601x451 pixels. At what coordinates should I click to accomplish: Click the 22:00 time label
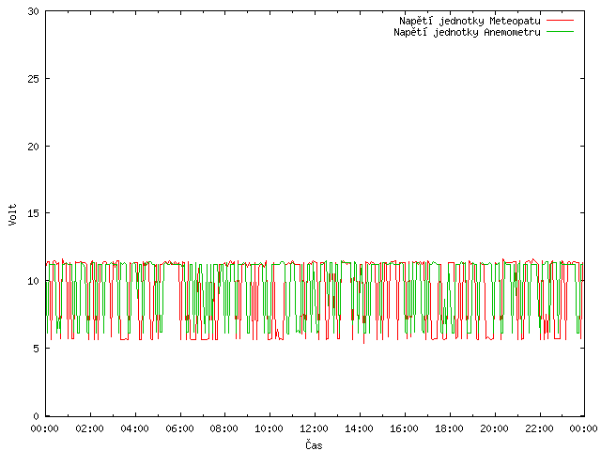(x=539, y=428)
